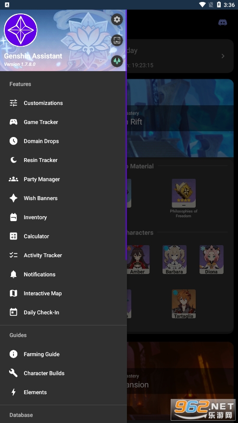The width and height of the screenshot is (238, 423).
Task: Open settings gear in drawer header
Action: point(117,19)
